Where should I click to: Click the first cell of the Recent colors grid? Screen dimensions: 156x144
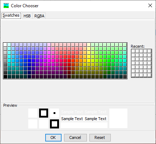point(133,51)
